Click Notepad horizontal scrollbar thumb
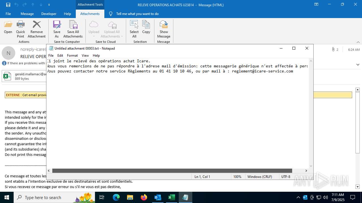The image size is (362, 203). [x=172, y=171]
